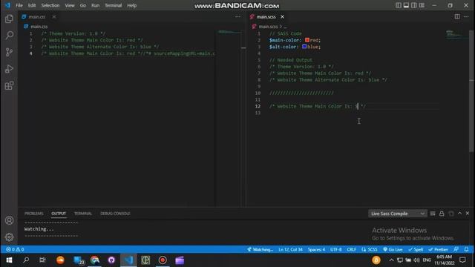Switch to the PROBLEMS panel tab
The height and width of the screenshot is (267, 475).
tap(34, 214)
